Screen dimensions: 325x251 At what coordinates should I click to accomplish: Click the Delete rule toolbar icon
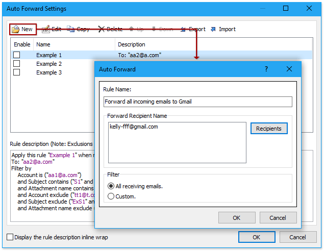102,29
